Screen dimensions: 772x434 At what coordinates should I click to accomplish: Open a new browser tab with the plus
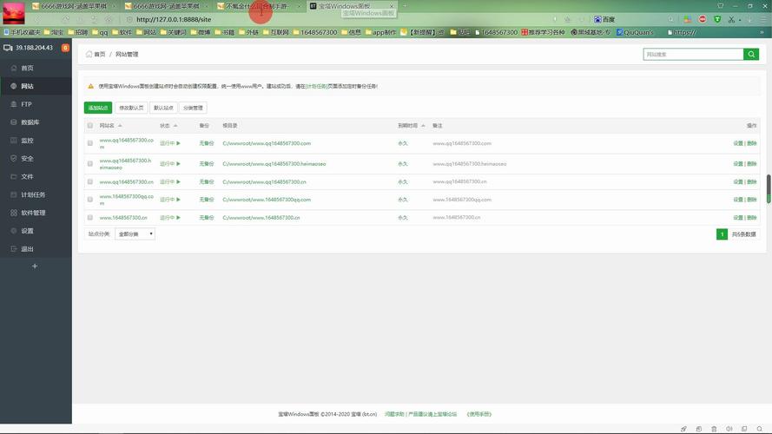click(x=405, y=6)
